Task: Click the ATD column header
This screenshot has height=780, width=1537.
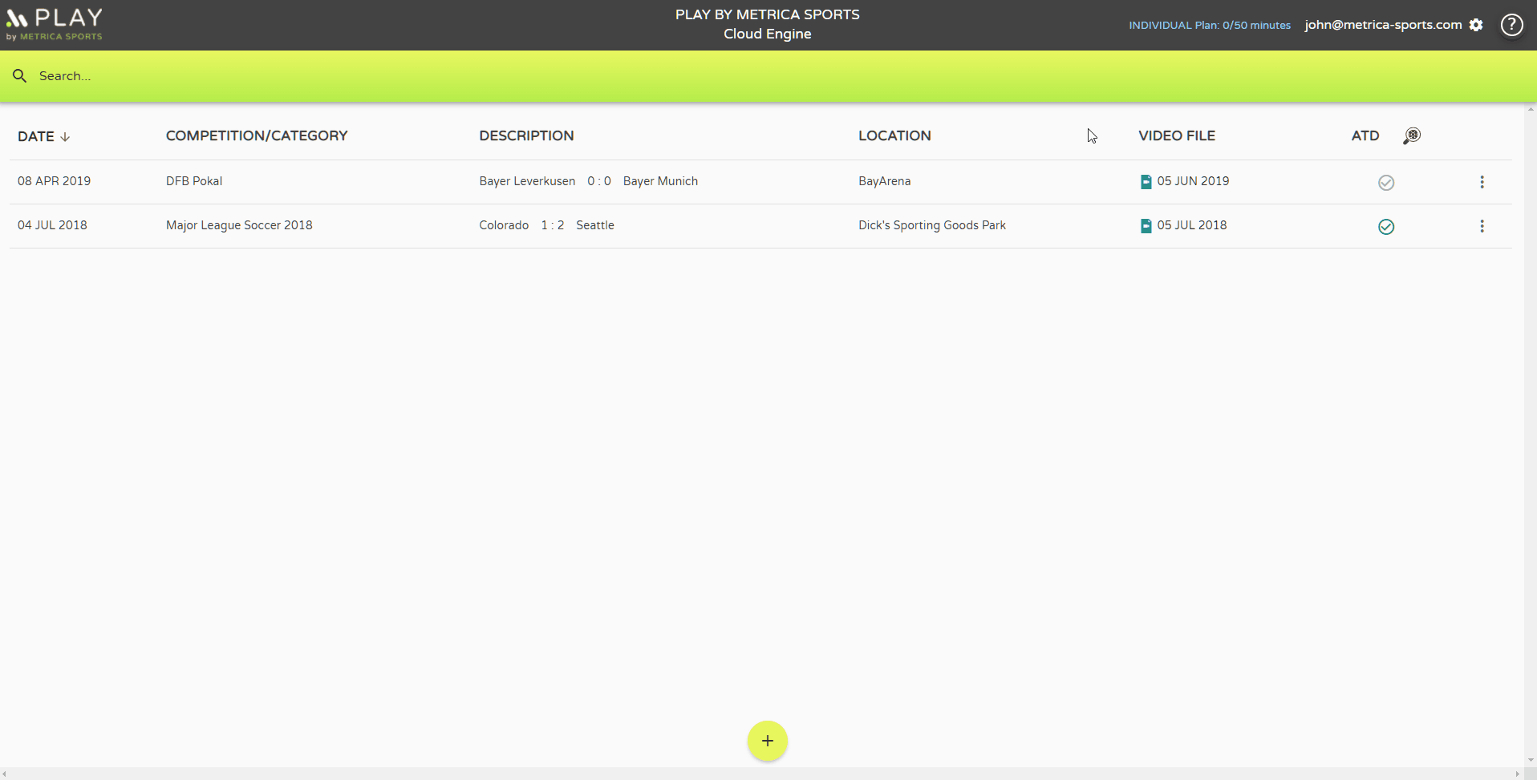Action: pos(1365,135)
